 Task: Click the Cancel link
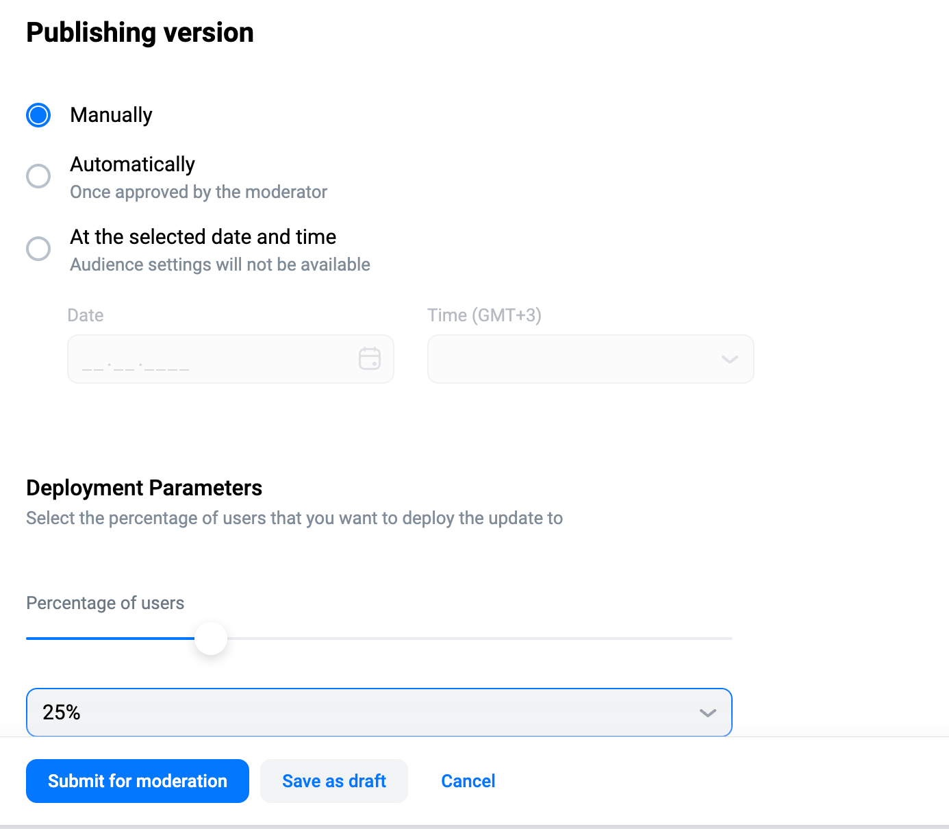pos(468,781)
